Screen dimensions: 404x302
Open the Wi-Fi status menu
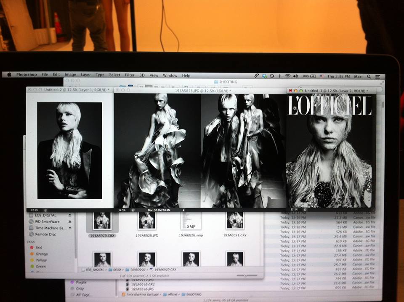(287, 76)
